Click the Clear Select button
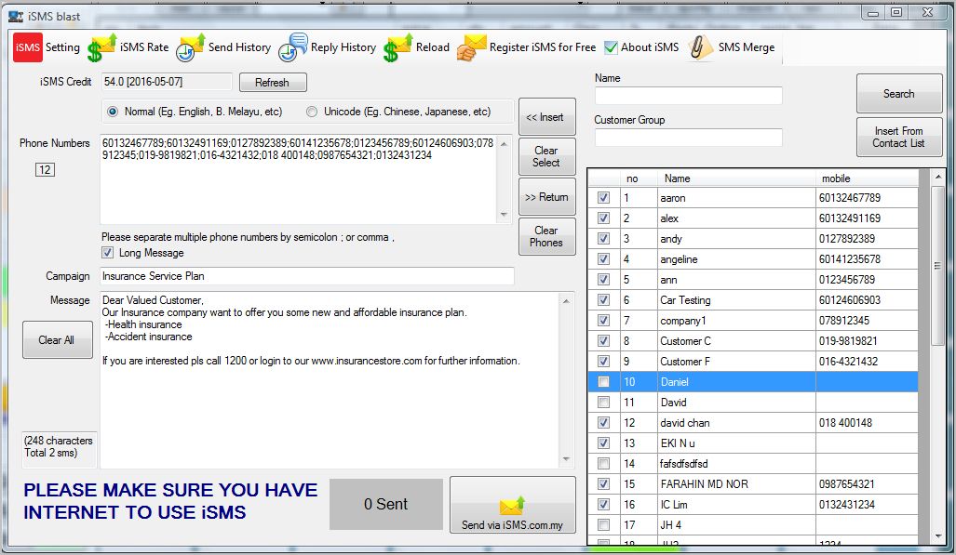The height and width of the screenshot is (555, 956). [x=547, y=156]
